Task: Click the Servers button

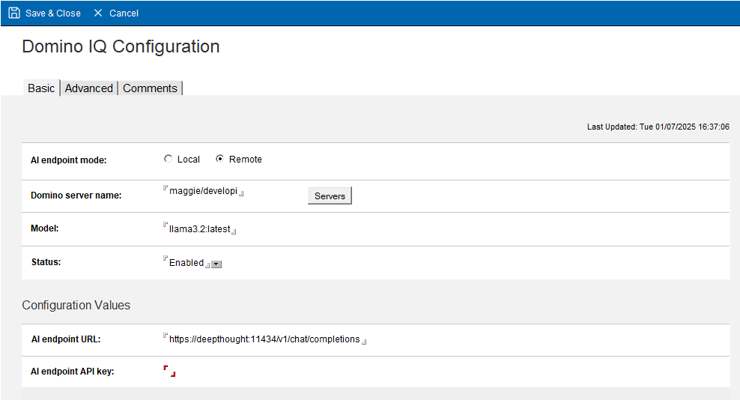Action: (x=330, y=196)
